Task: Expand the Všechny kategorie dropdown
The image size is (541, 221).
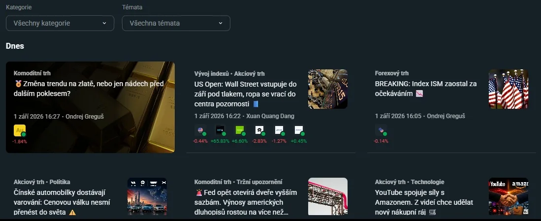Action: coord(60,23)
